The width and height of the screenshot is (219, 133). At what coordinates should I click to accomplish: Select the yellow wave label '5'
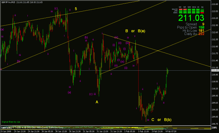coord(76,9)
